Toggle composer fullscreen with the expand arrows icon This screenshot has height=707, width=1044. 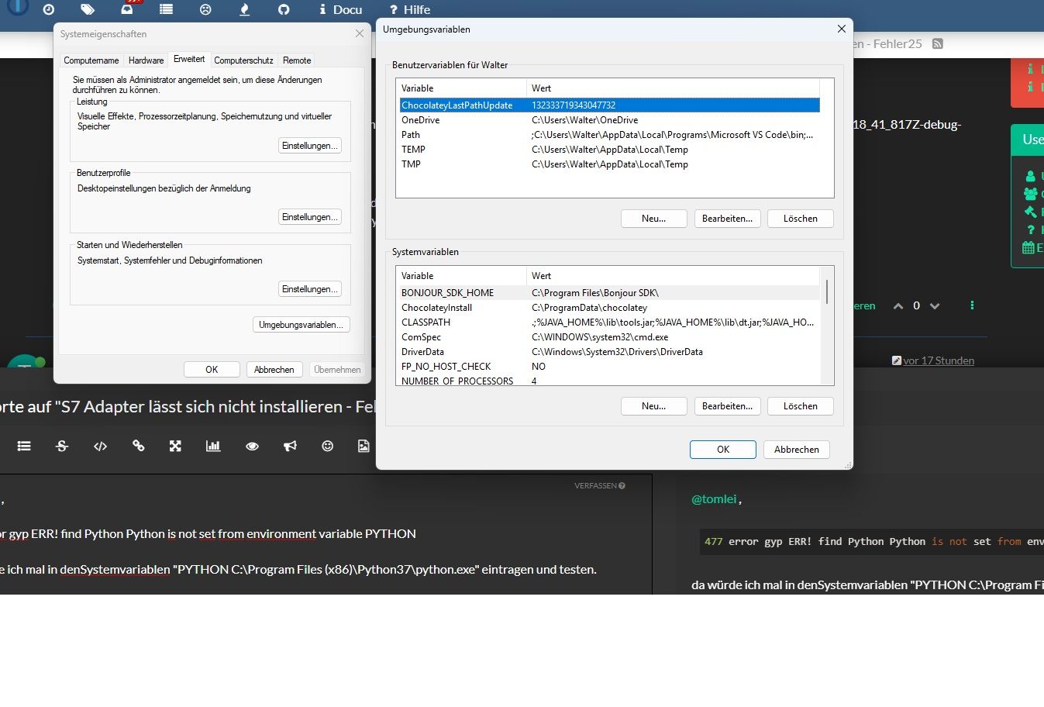click(x=175, y=446)
